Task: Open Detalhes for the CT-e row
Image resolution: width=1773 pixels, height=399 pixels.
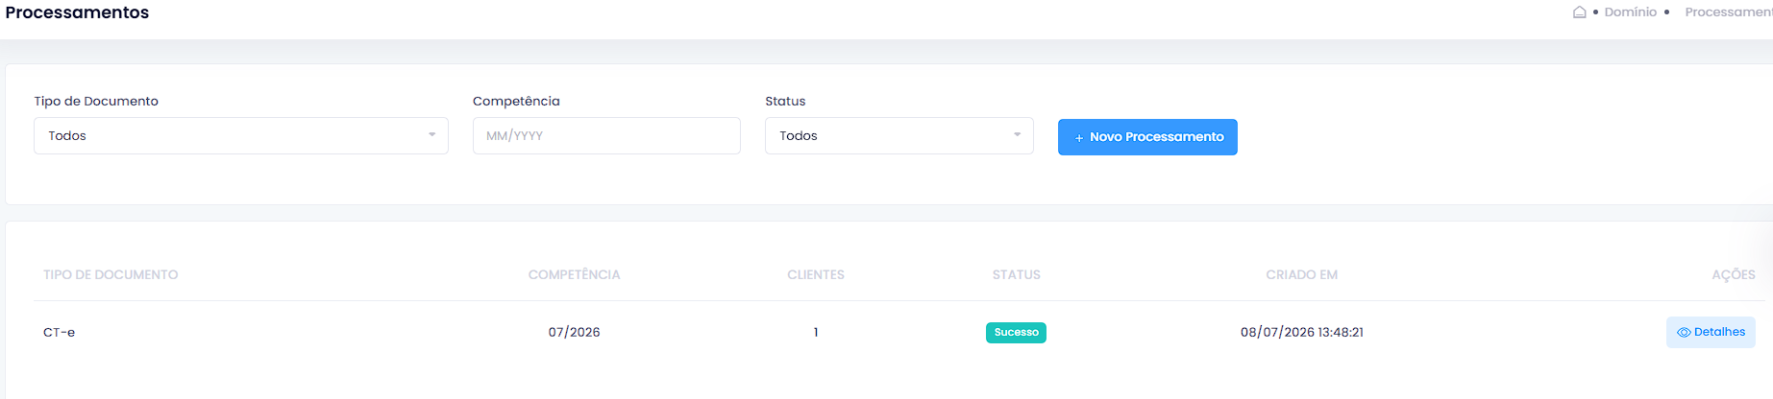Action: 1711,333
